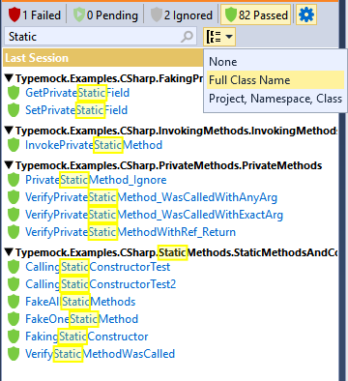Click the shield icon next to VerifyStaticMethodWasCalled
This screenshot has width=348, height=381.
(x=14, y=354)
